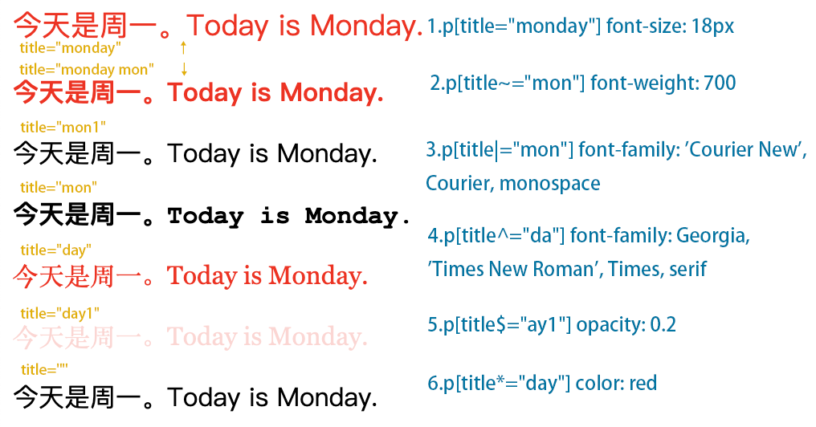Click the large red first sentence

218,26
